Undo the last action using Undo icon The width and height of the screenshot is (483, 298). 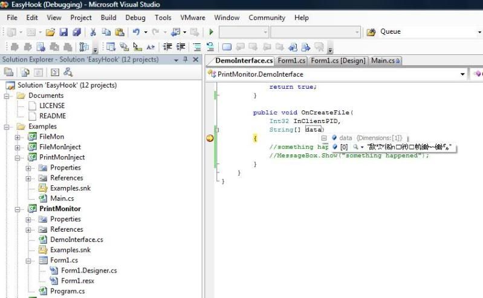coord(136,32)
